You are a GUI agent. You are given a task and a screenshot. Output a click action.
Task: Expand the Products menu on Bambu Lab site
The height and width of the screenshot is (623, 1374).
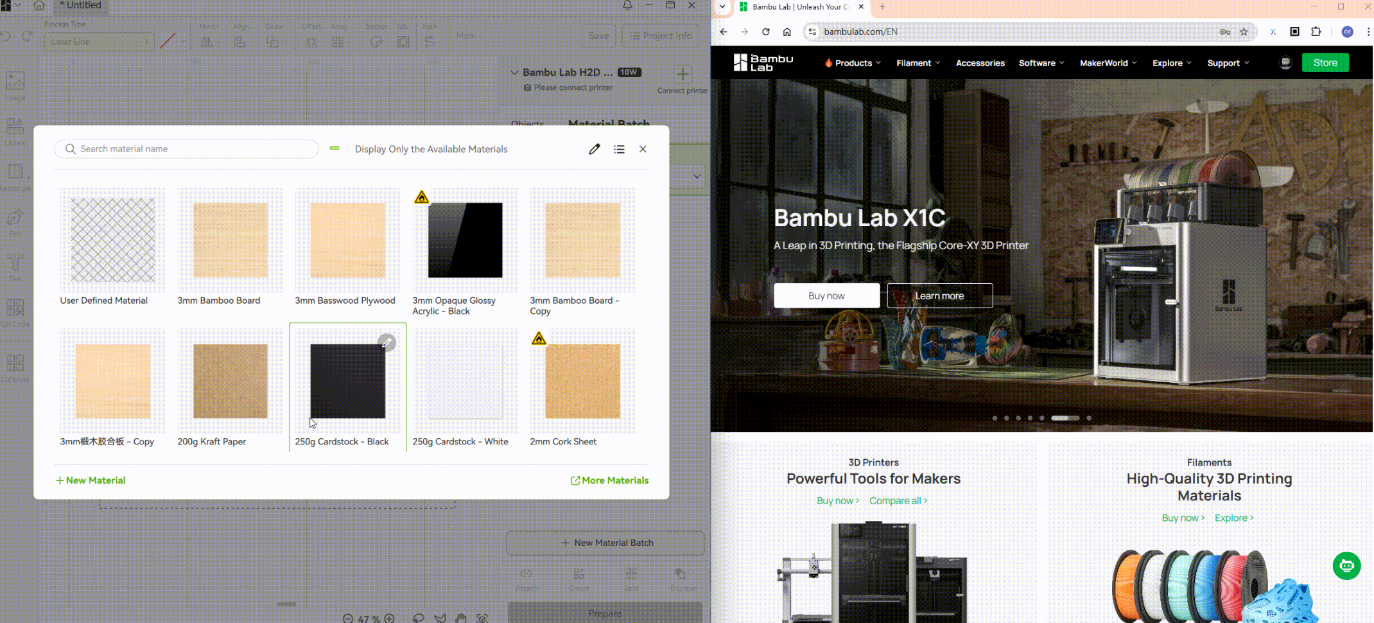click(853, 63)
